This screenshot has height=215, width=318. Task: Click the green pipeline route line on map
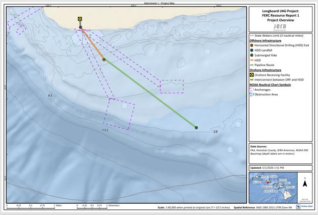click(x=150, y=94)
